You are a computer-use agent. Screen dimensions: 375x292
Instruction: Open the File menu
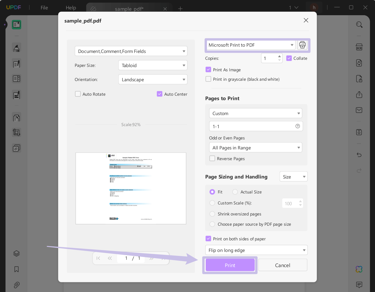(44, 8)
